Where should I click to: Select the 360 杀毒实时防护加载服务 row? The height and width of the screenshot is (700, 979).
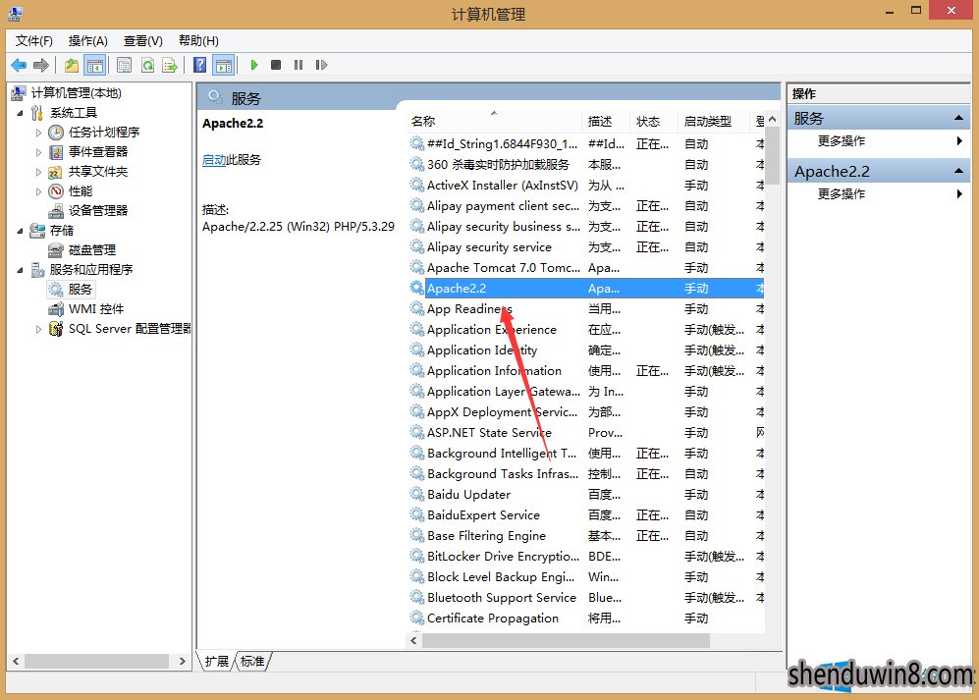586,165
